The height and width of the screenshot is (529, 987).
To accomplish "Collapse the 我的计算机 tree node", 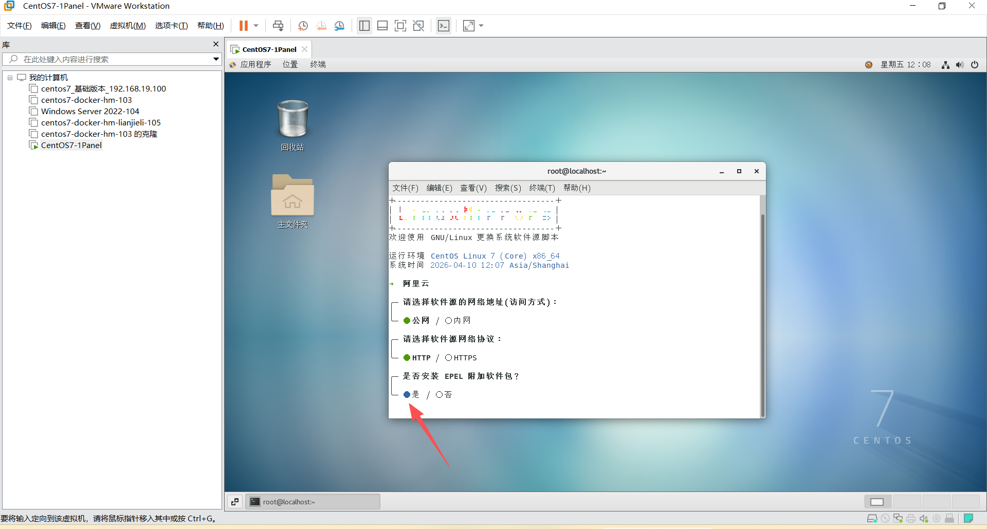I will [x=10, y=78].
